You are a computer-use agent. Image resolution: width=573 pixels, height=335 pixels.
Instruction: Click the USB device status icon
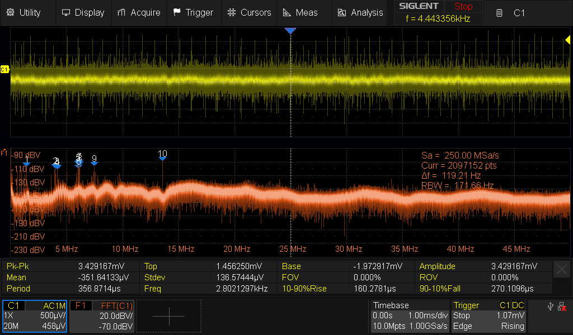pos(549,306)
